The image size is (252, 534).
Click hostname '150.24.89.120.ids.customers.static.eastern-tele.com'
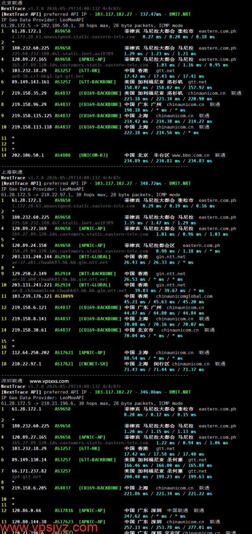point(80,251)
